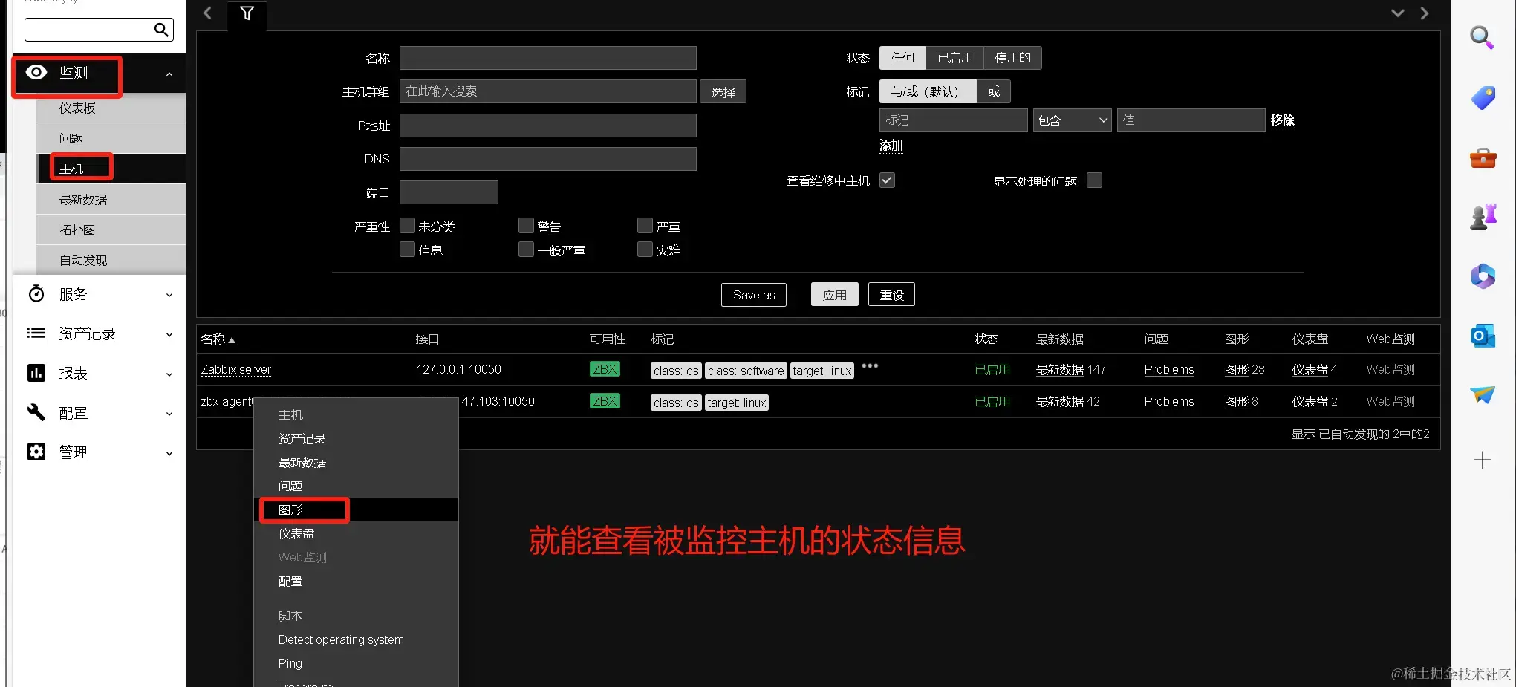
Task: Go to next filter tab arrow
Action: [1424, 13]
